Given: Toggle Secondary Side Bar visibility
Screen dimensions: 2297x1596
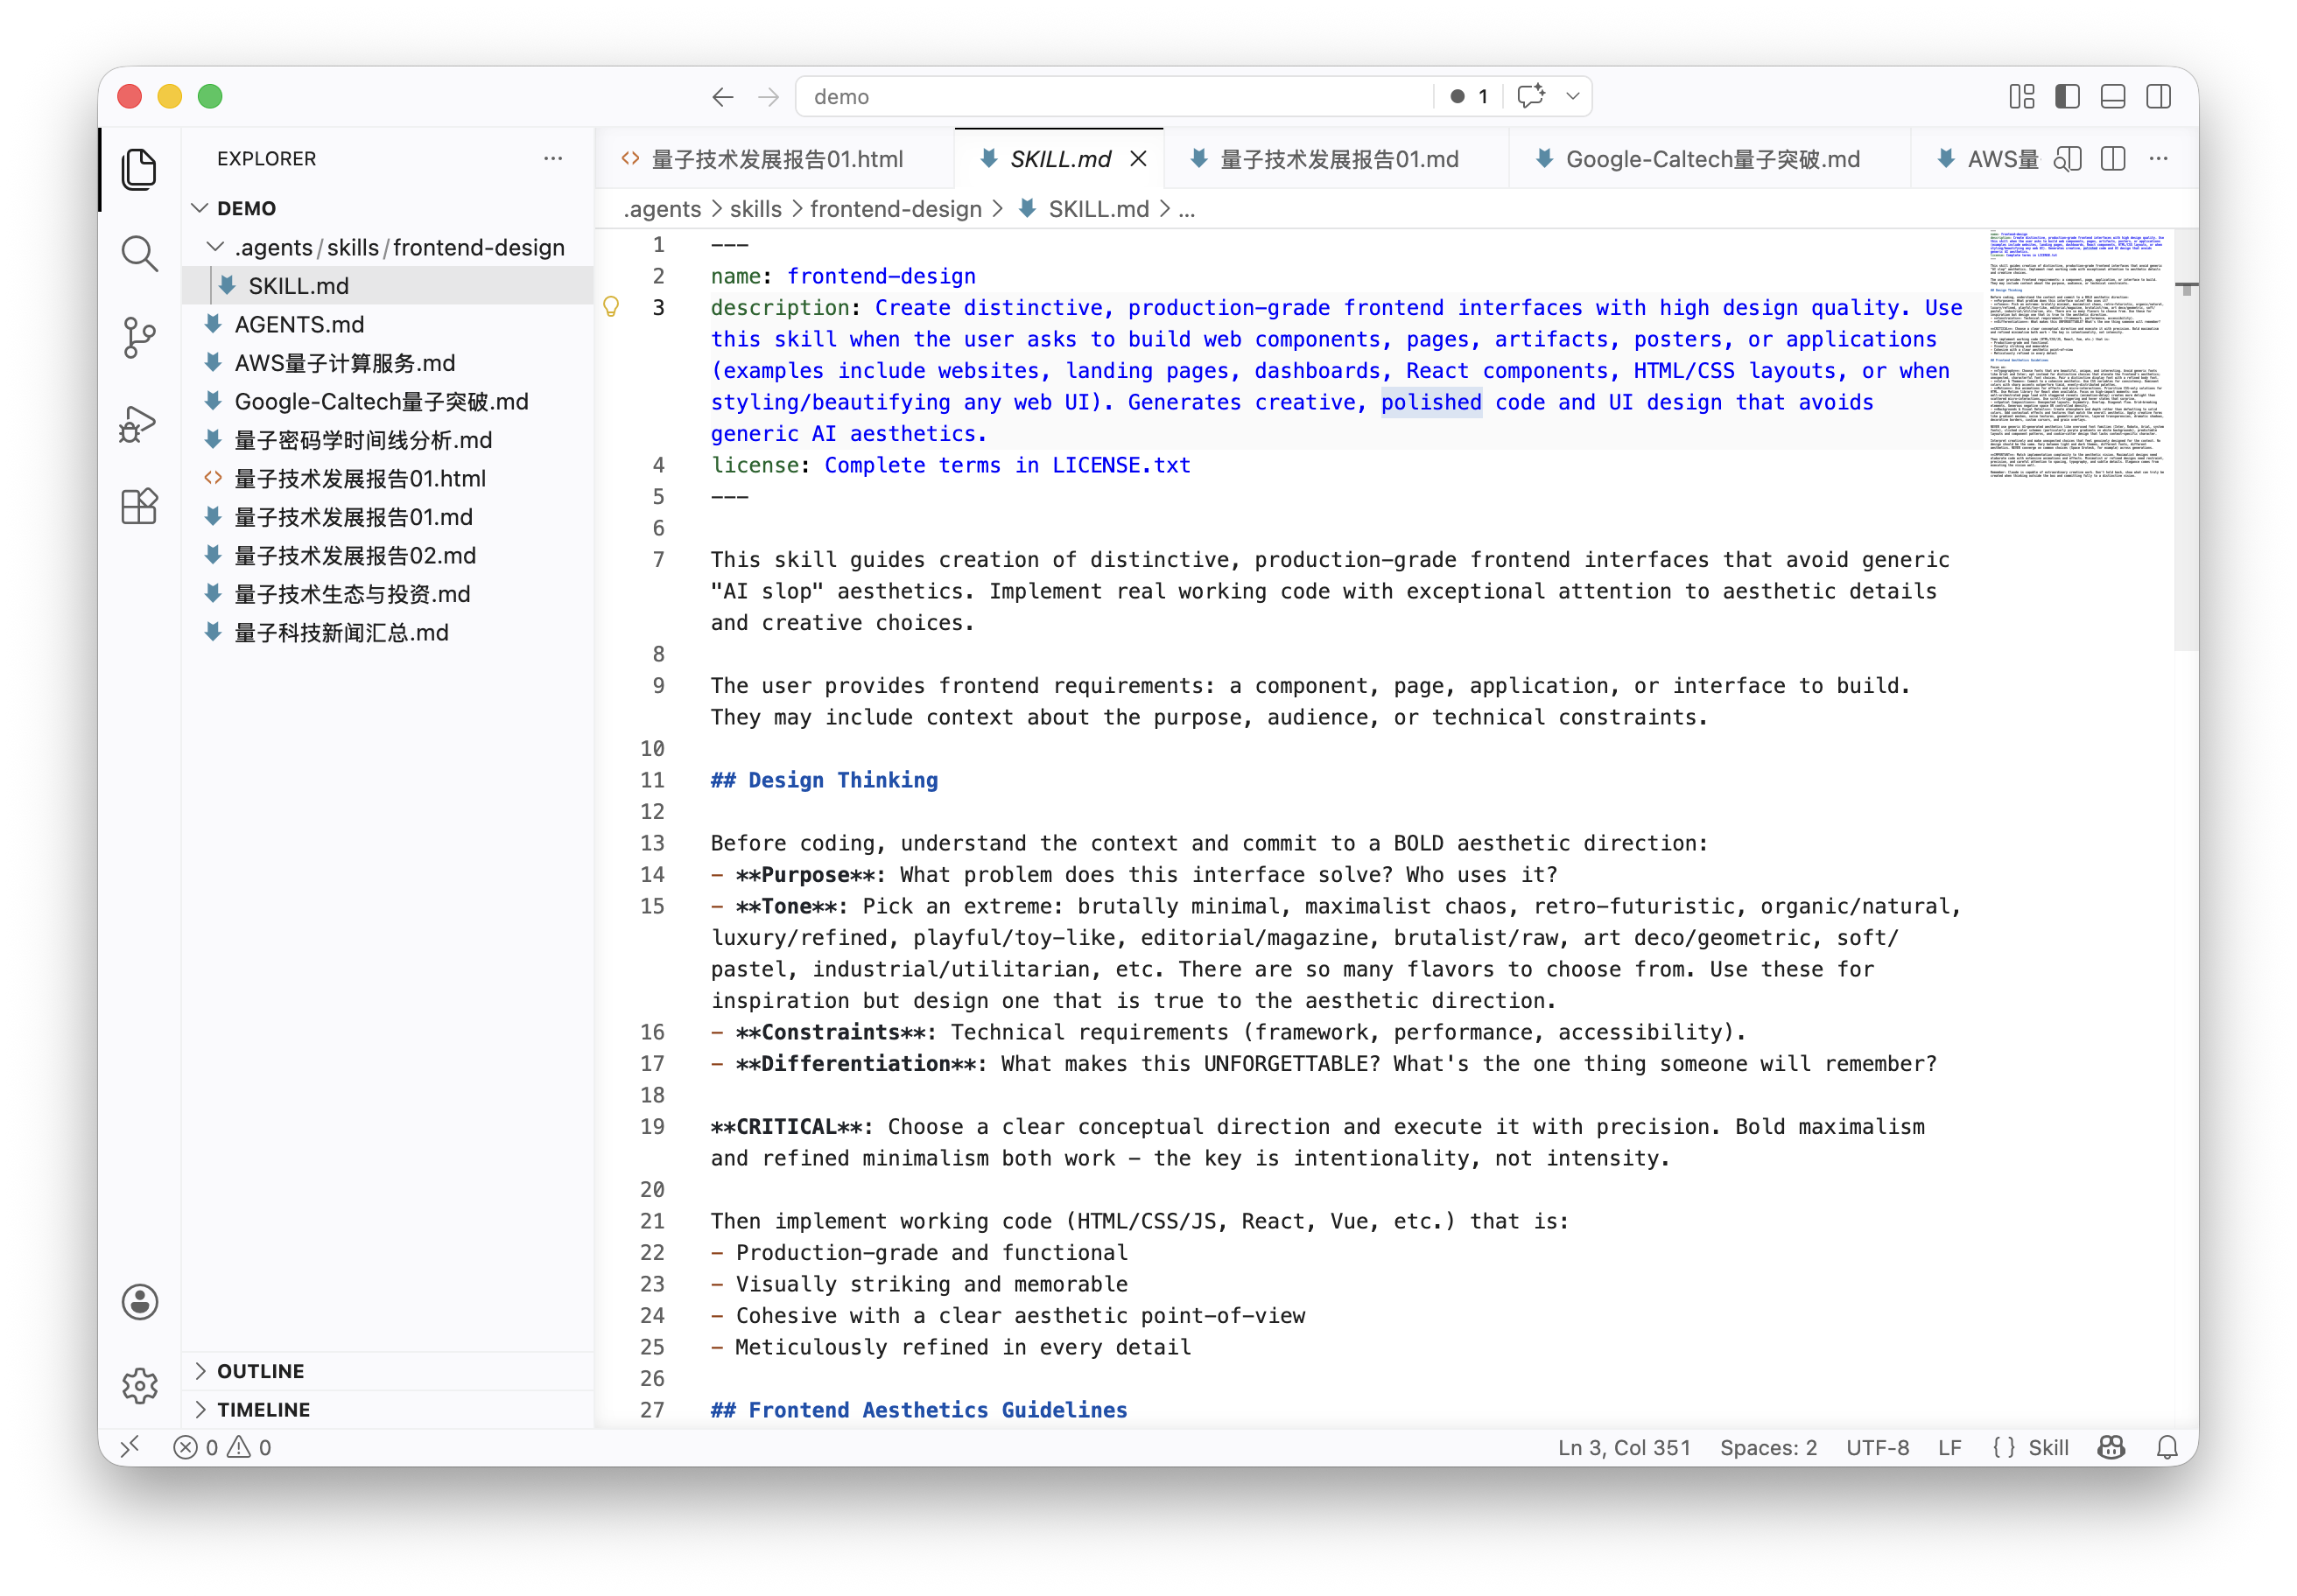Looking at the screenshot, I should (x=2159, y=96).
